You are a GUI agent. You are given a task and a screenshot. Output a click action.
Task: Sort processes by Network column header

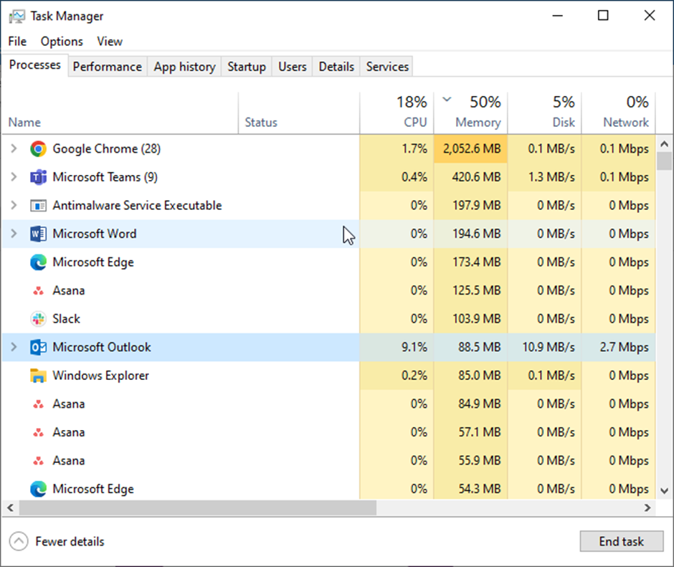619,113
